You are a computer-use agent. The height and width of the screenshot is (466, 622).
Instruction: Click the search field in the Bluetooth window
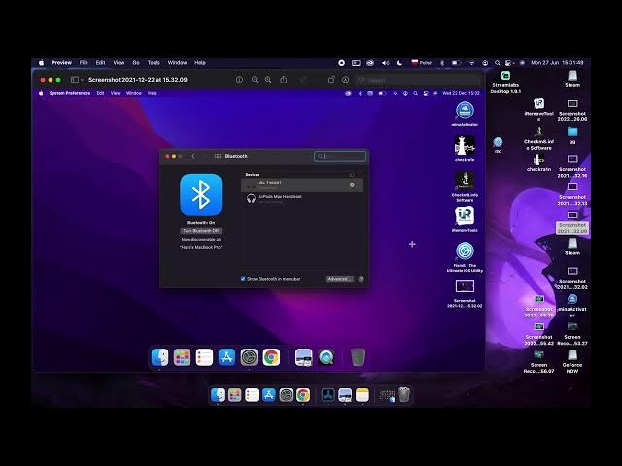[x=340, y=156]
